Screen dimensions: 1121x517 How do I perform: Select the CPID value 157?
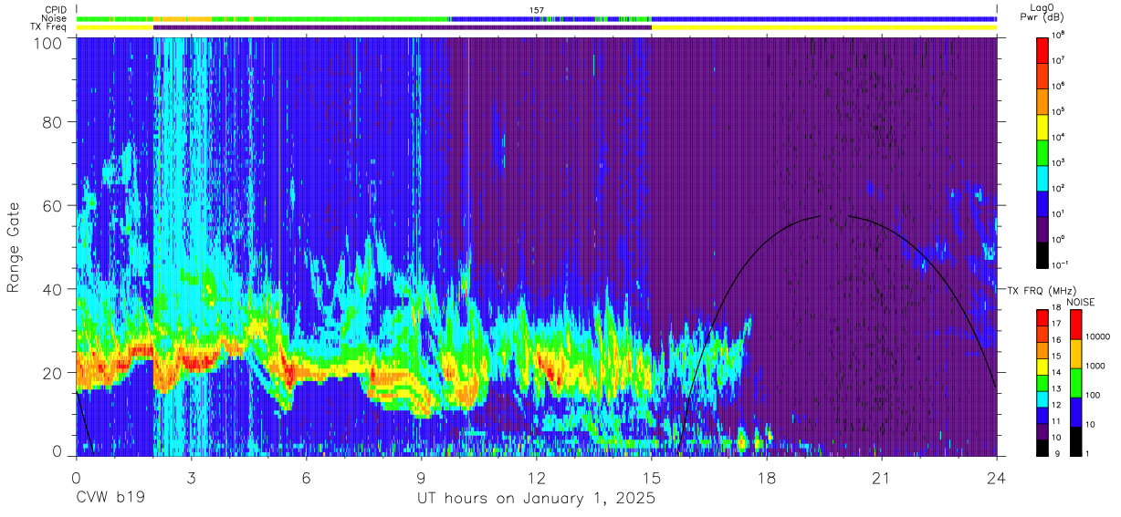click(x=537, y=10)
